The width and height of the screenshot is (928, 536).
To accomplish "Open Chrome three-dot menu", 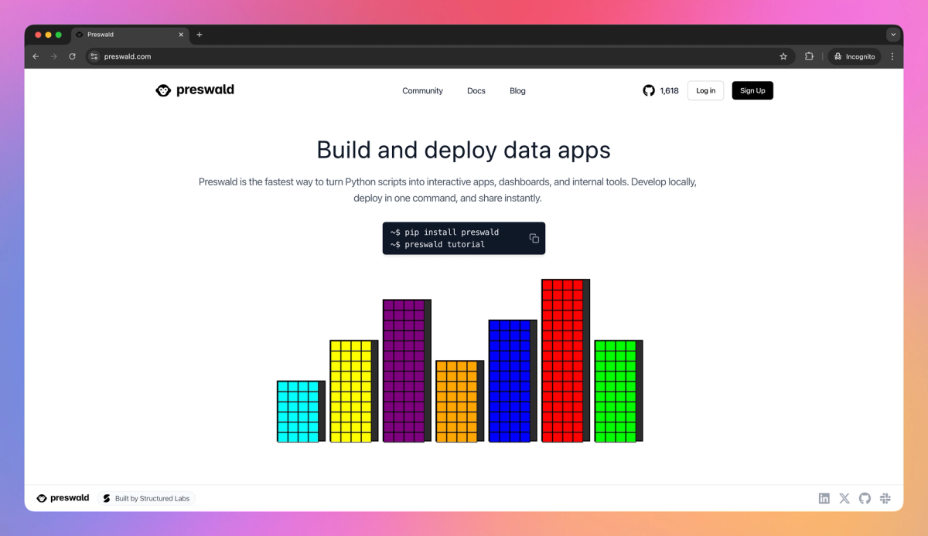I will [x=892, y=56].
